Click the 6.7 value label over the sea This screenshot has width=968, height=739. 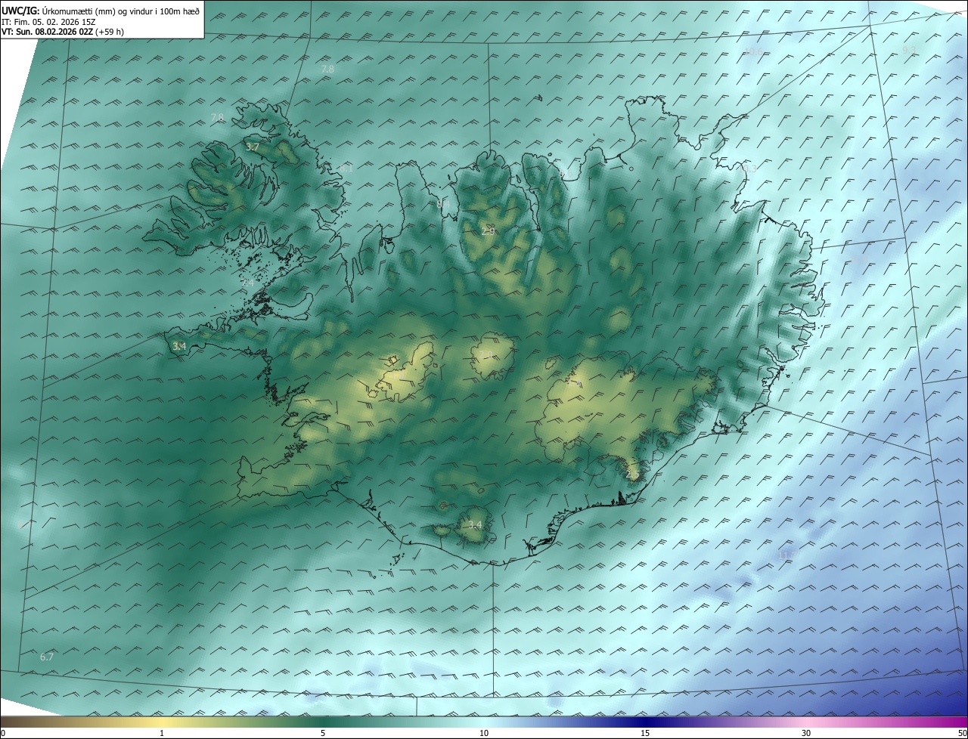click(47, 657)
